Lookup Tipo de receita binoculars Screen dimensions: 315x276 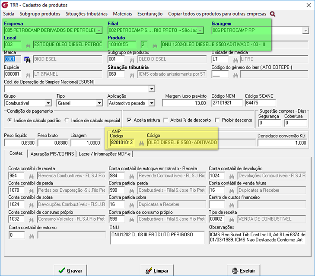tap(232, 220)
